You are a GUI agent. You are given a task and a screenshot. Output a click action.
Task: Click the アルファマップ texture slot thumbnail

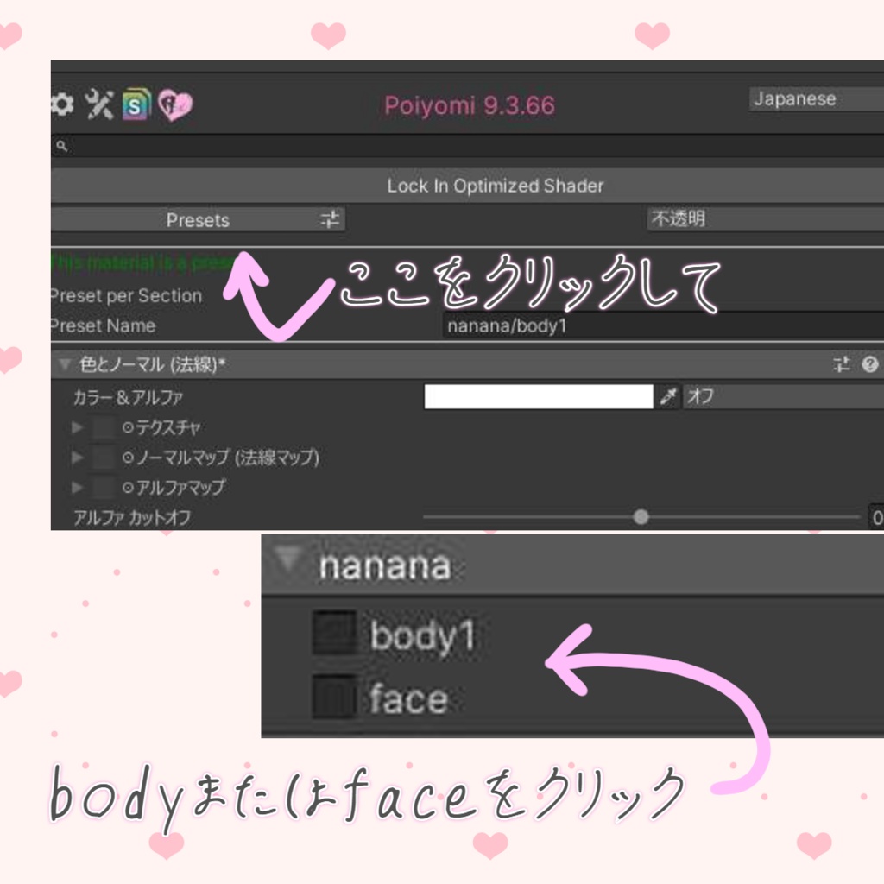tap(104, 487)
